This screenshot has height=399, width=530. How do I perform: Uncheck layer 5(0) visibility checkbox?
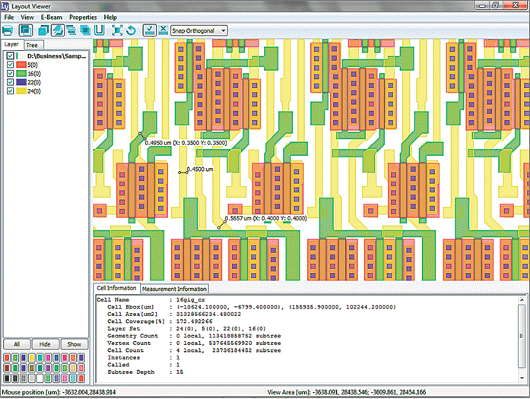pos(10,65)
